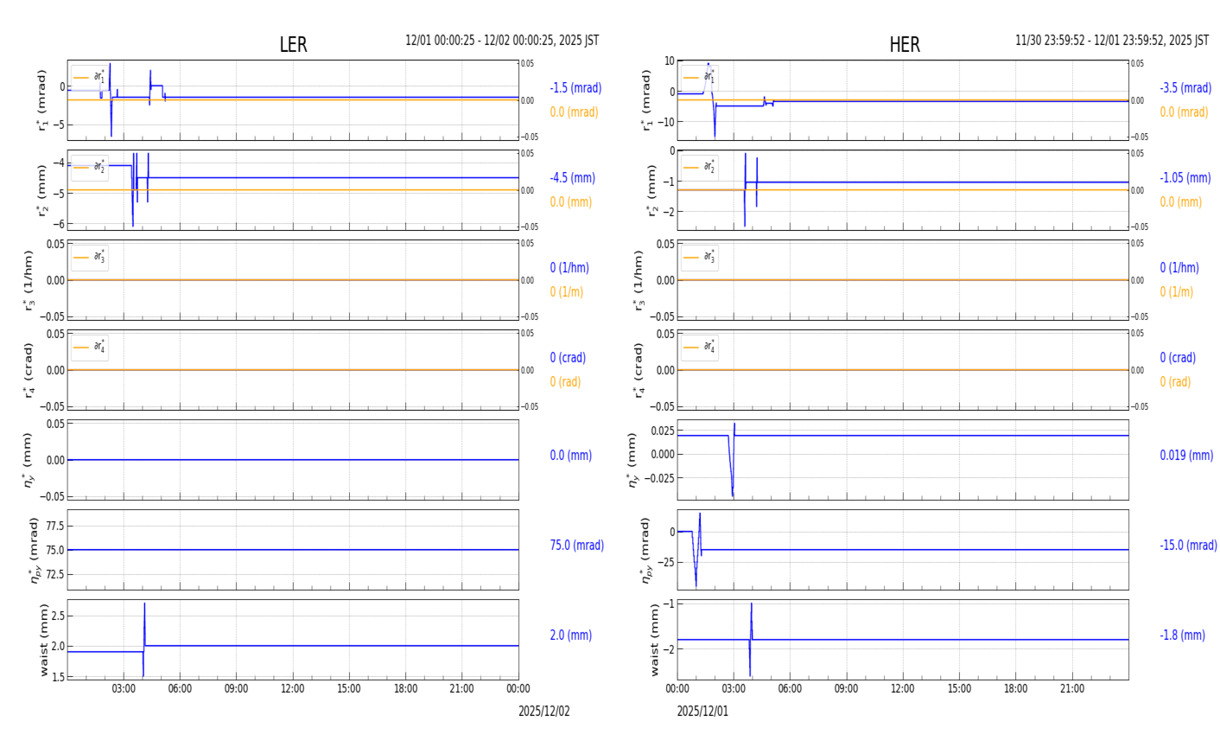Click the LER waist (mm) axis label
1220x747 pixels.
coord(43,640)
